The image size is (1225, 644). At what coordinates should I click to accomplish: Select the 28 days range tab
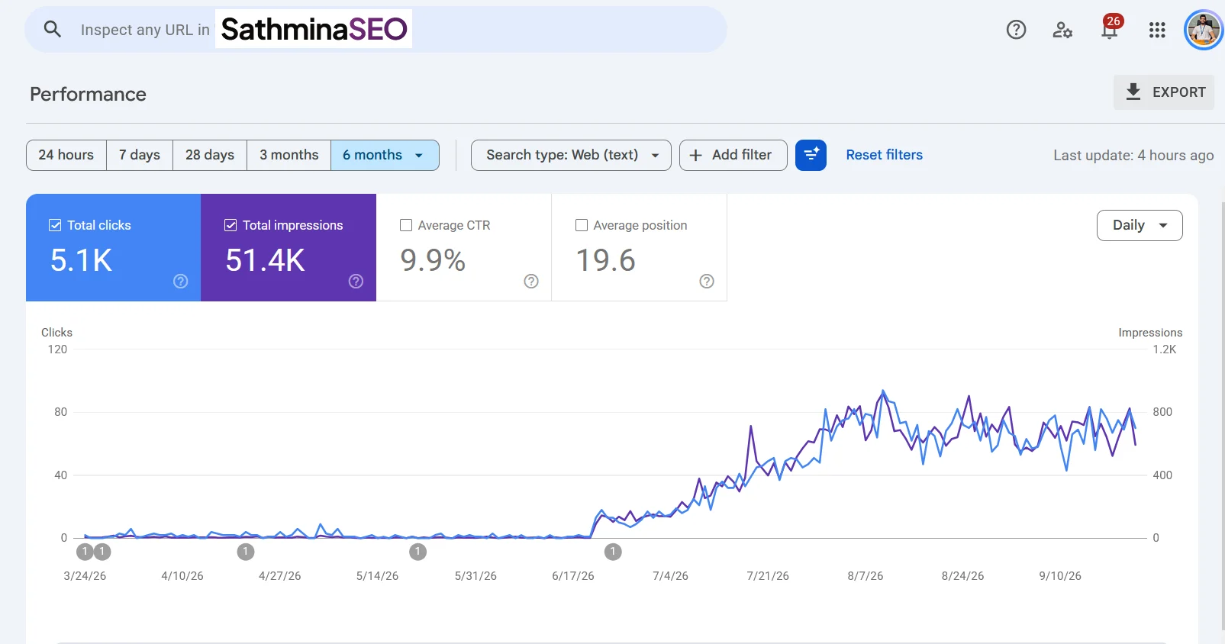tap(210, 155)
